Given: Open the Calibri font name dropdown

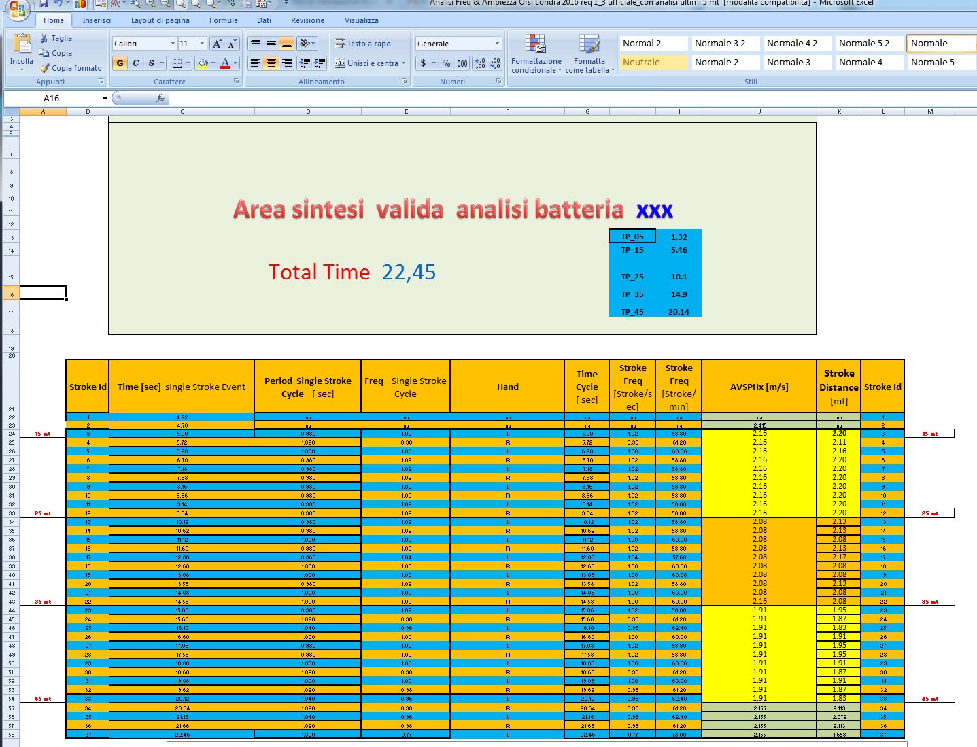Looking at the screenshot, I should [173, 44].
